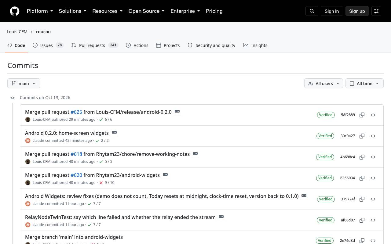Click the Sign up button
The image size is (391, 244).
357,11
